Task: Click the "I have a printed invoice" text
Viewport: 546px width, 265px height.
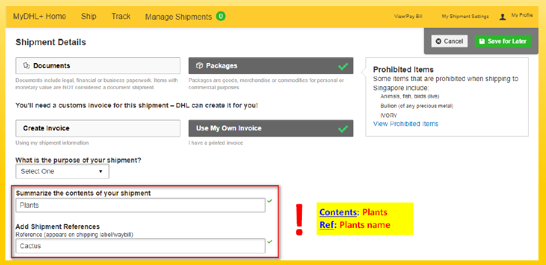Action: (216, 143)
